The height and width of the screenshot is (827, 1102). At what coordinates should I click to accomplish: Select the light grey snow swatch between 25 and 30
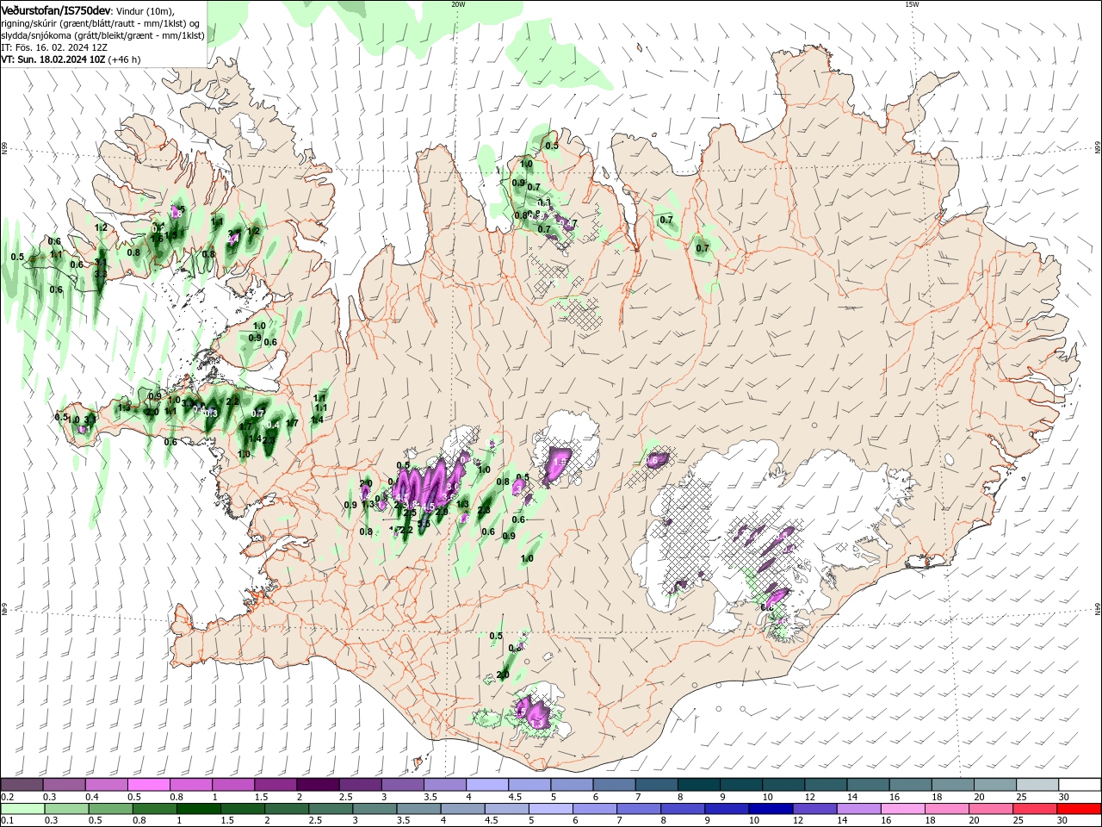coord(1037,785)
